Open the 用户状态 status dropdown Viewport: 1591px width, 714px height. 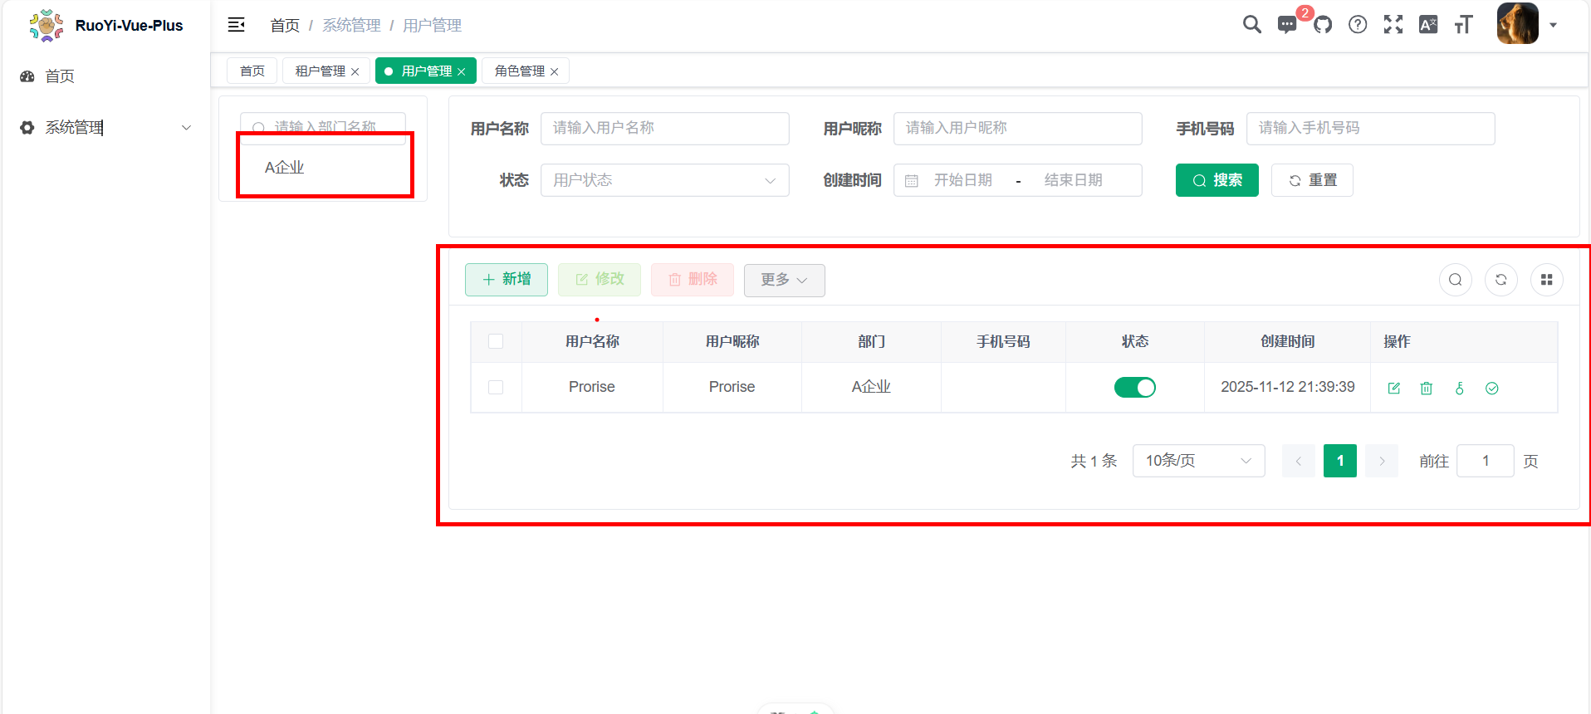tap(664, 180)
